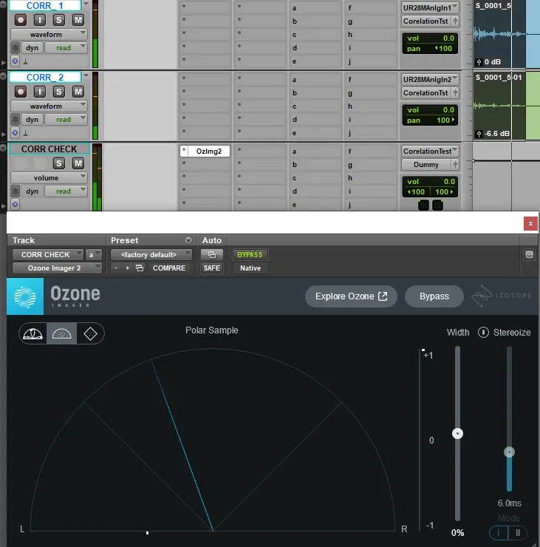This screenshot has width=540, height=547.
Task: Click Explore Ozone link button
Action: [351, 296]
